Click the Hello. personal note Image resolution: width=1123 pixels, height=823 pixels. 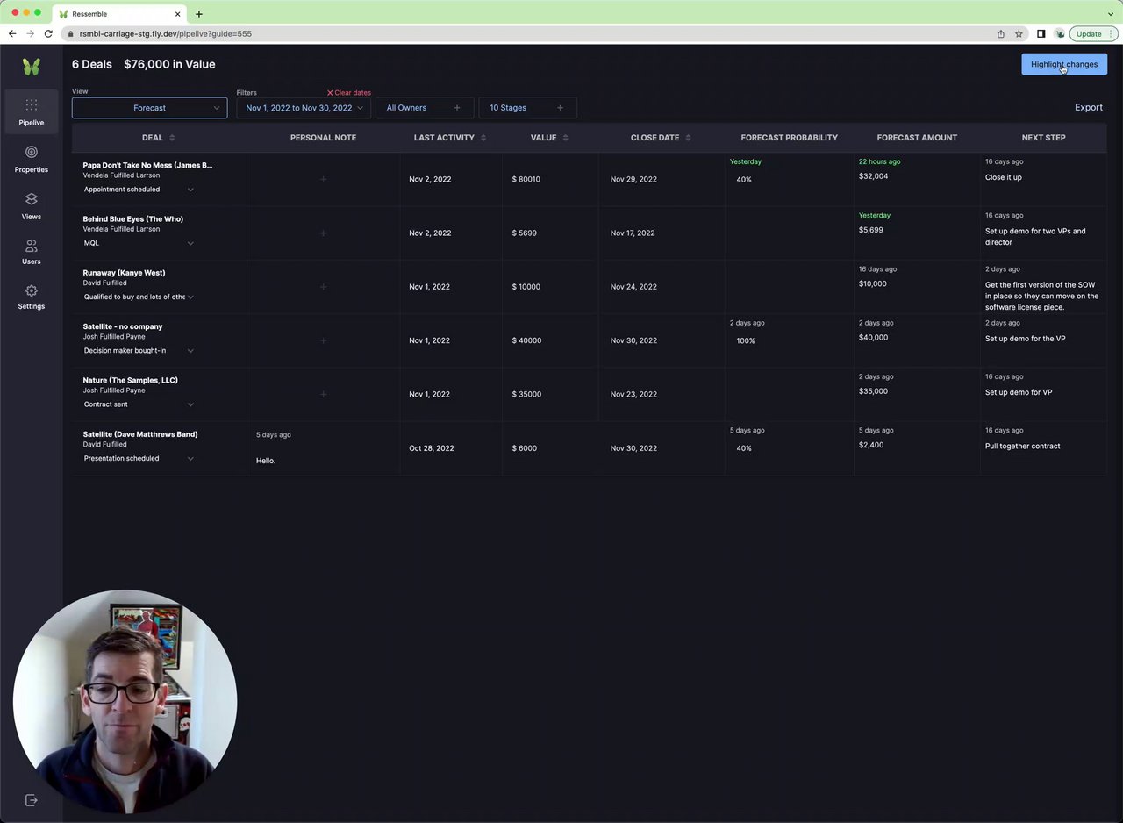pos(266,461)
